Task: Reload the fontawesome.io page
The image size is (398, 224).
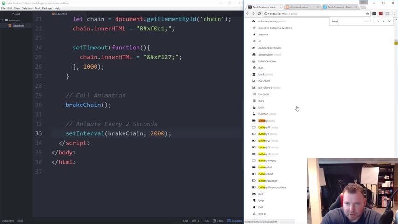Action: pyautogui.click(x=259, y=14)
